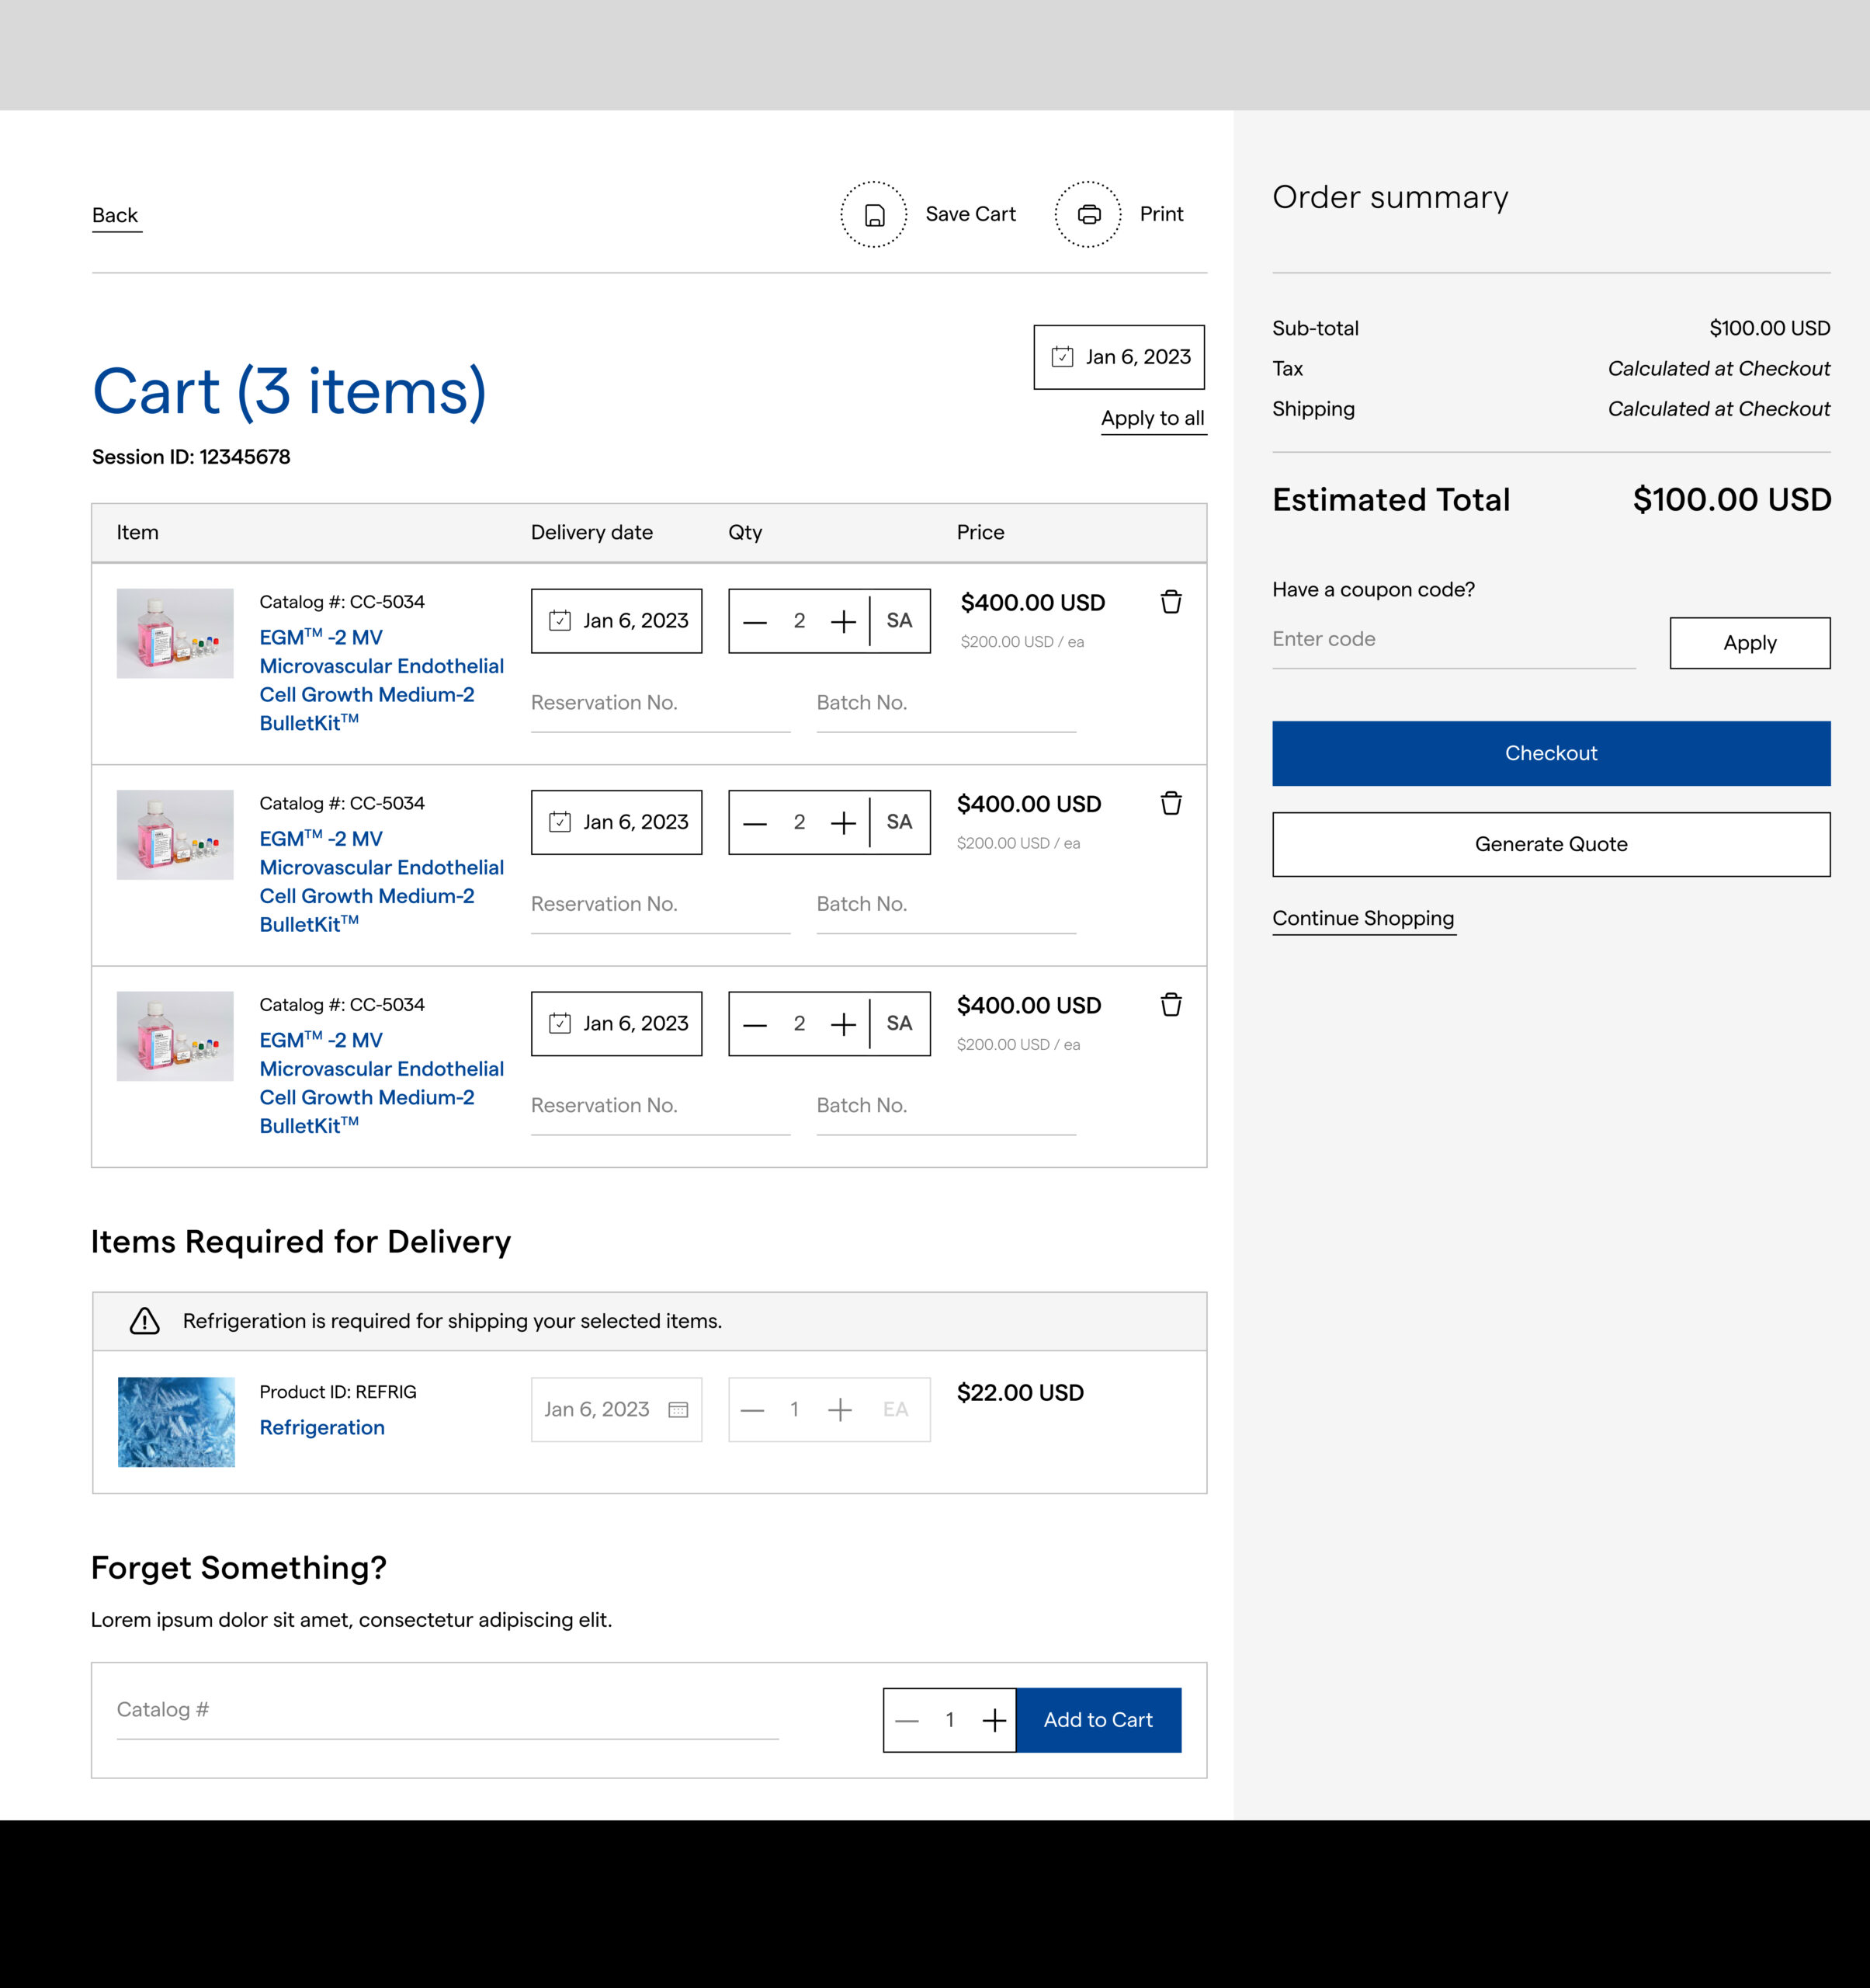The height and width of the screenshot is (1988, 1870).
Task: Decrease quantity of second cart item
Action: coord(755,823)
